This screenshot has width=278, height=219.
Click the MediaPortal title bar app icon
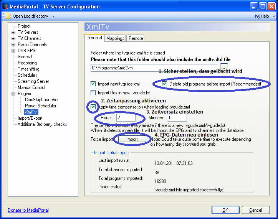(5, 6)
